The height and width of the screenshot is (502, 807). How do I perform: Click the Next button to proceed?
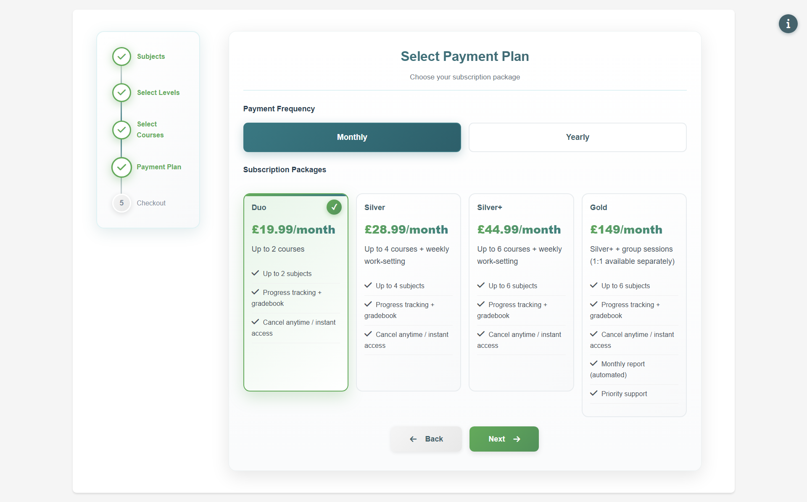pos(504,439)
